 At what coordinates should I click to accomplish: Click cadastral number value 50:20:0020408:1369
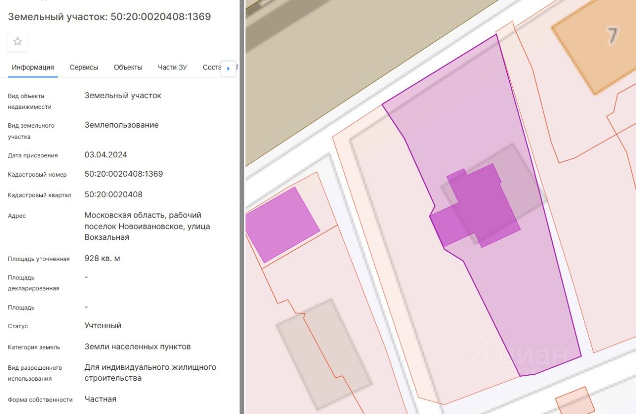[124, 174]
